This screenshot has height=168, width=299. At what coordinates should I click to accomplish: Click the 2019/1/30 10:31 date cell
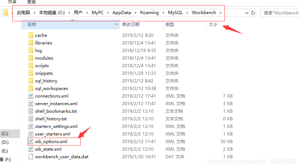coord(139,156)
